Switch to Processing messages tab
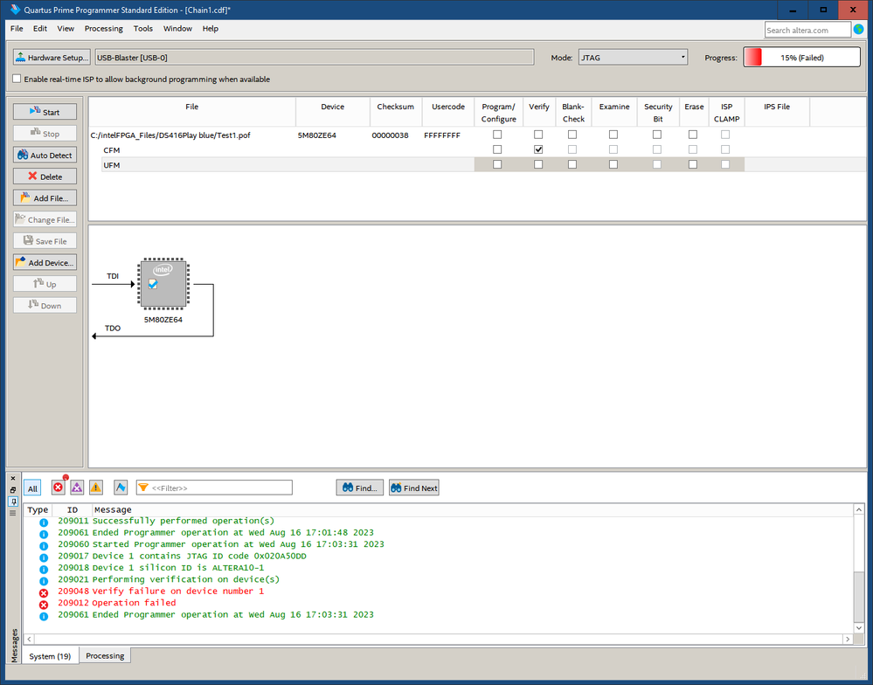The width and height of the screenshot is (873, 685). click(x=105, y=655)
